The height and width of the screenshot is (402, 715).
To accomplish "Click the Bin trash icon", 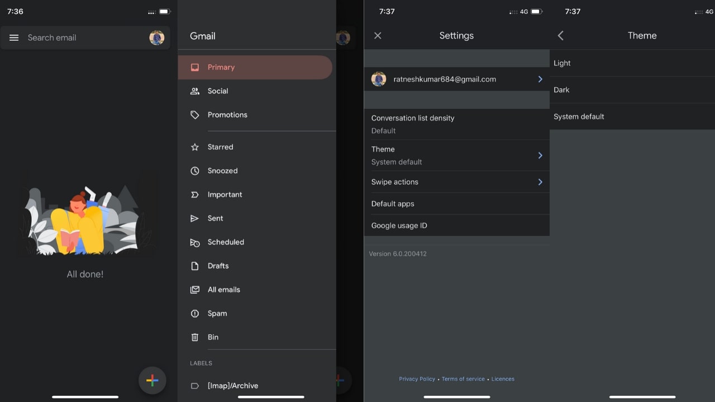I will click(195, 337).
